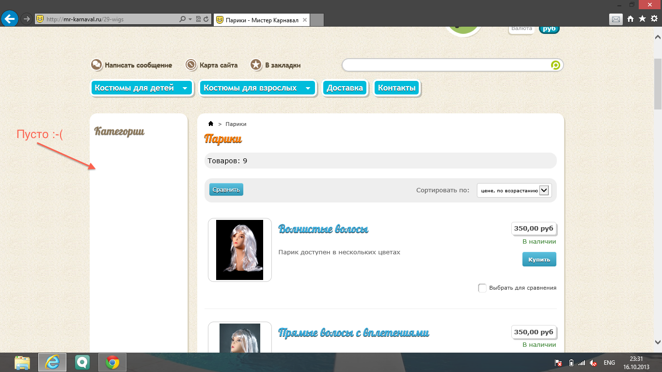Click the В закладки link

point(283,65)
